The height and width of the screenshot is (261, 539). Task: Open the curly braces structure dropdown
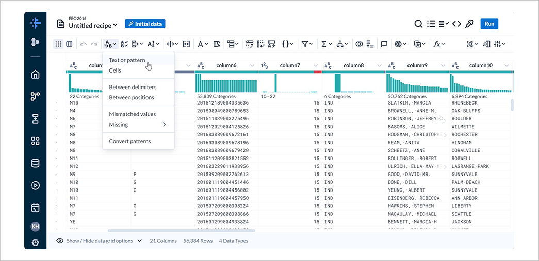[287, 44]
